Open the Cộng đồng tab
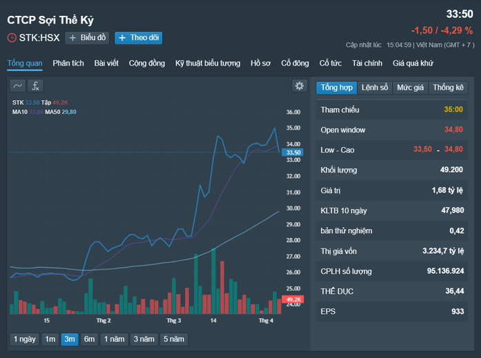The image size is (481, 358). coord(147,63)
